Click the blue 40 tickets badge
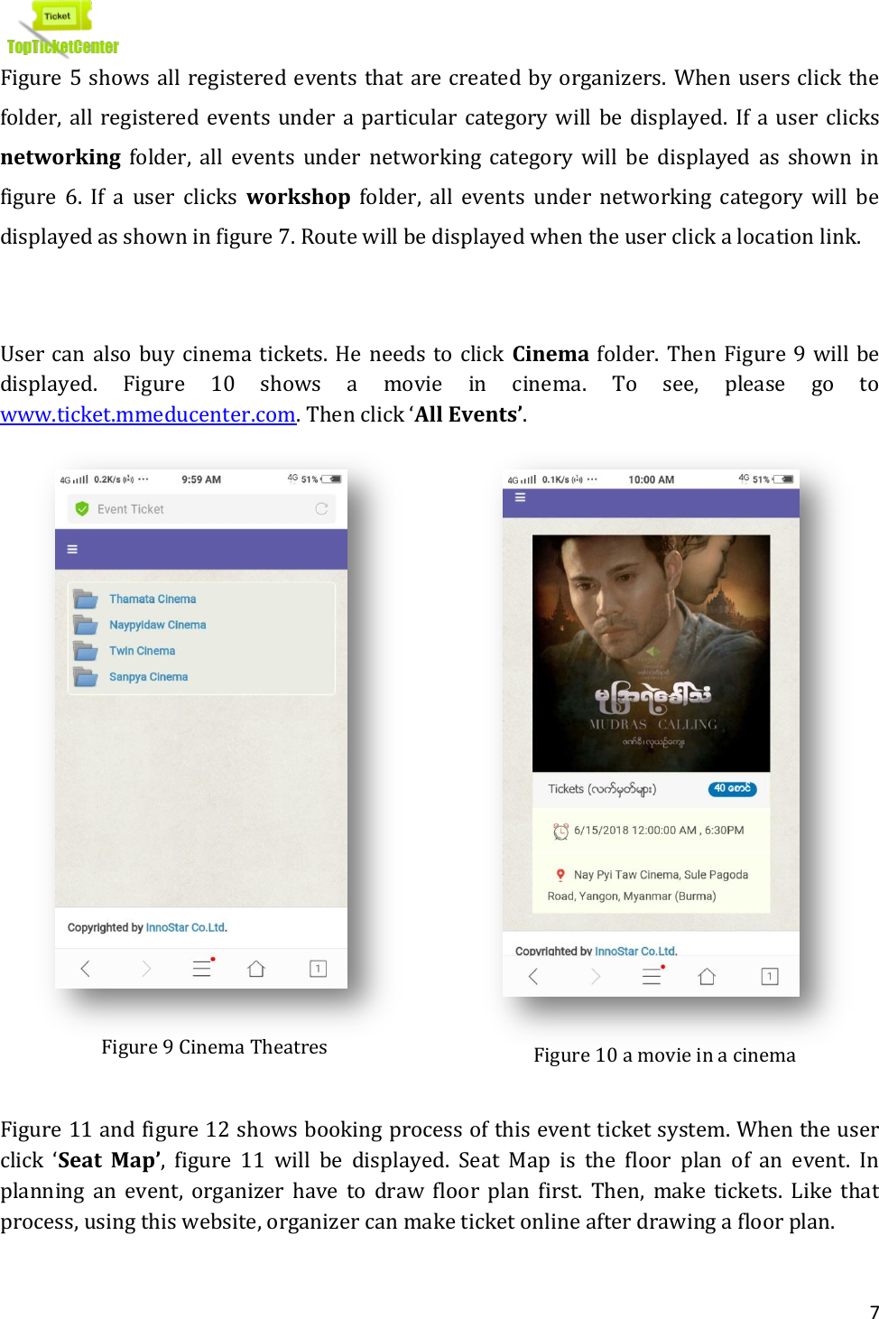This screenshot has width=879, height=1319. (x=732, y=789)
